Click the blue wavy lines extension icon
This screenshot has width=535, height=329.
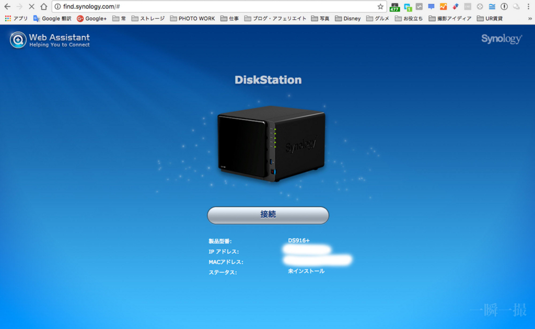click(x=492, y=6)
